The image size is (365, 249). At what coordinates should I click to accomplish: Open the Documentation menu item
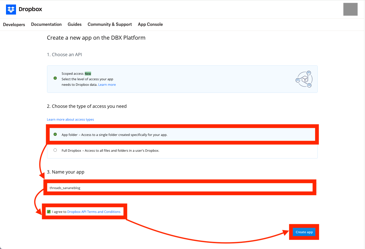point(46,24)
